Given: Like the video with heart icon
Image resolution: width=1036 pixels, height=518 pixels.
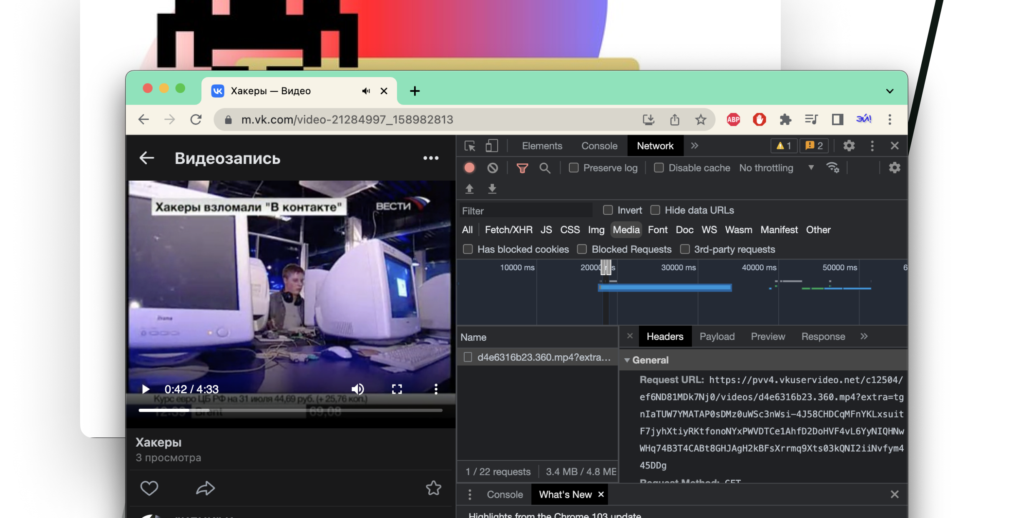Looking at the screenshot, I should (149, 488).
